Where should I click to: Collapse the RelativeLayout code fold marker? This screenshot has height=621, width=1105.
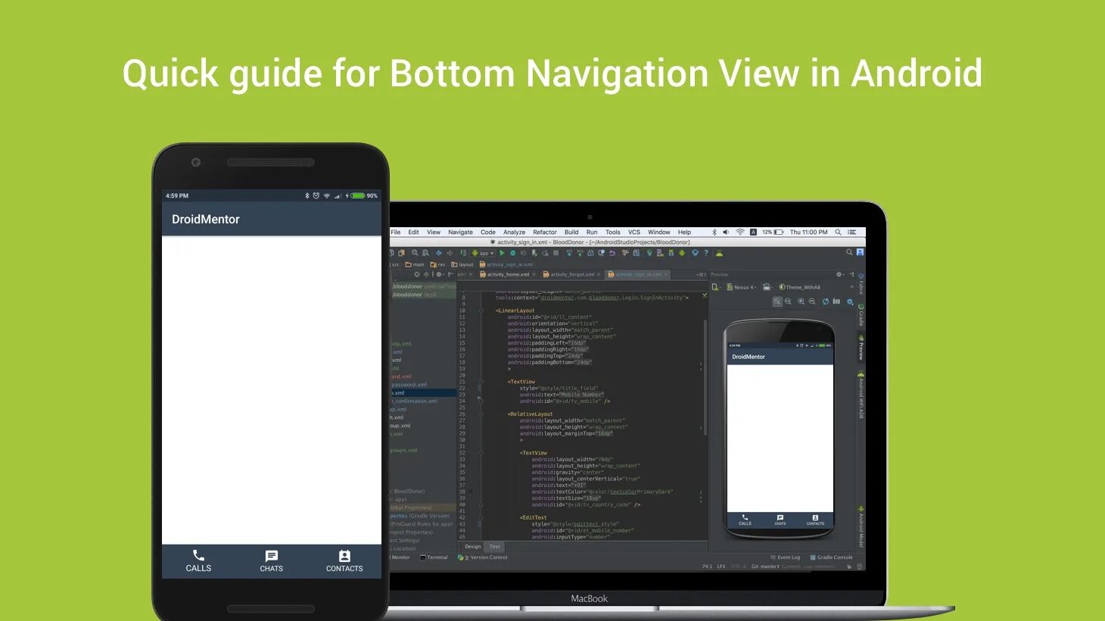tap(481, 414)
